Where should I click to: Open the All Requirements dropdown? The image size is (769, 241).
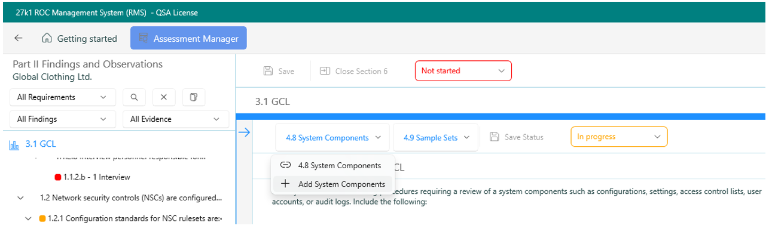coord(63,97)
